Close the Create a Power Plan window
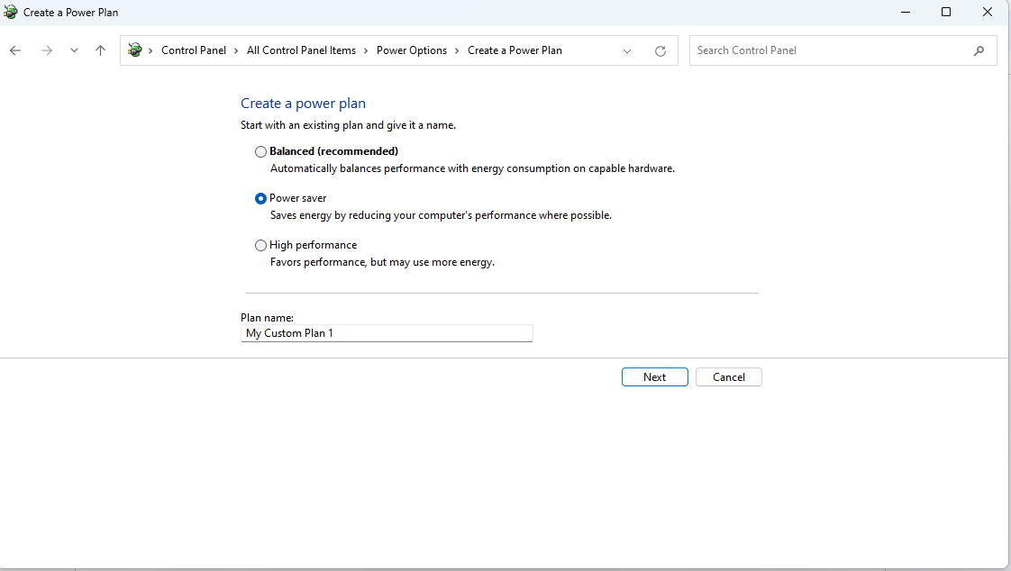This screenshot has height=571, width=1011. (988, 13)
